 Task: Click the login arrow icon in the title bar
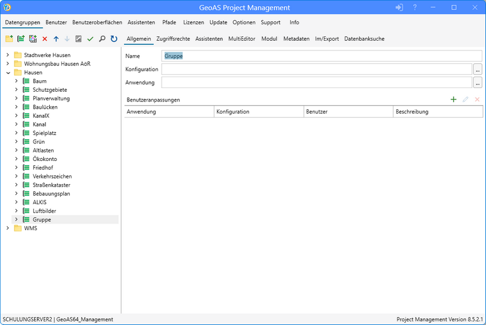tap(399, 8)
